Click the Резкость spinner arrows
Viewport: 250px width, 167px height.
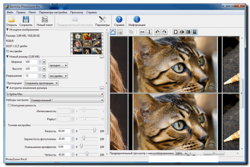tap(73, 131)
